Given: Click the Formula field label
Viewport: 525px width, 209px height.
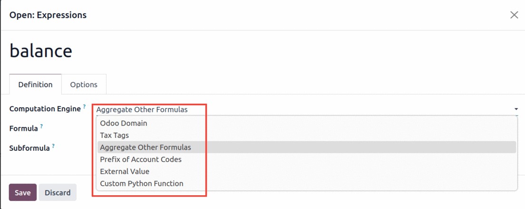Looking at the screenshot, I should [x=24, y=128].
